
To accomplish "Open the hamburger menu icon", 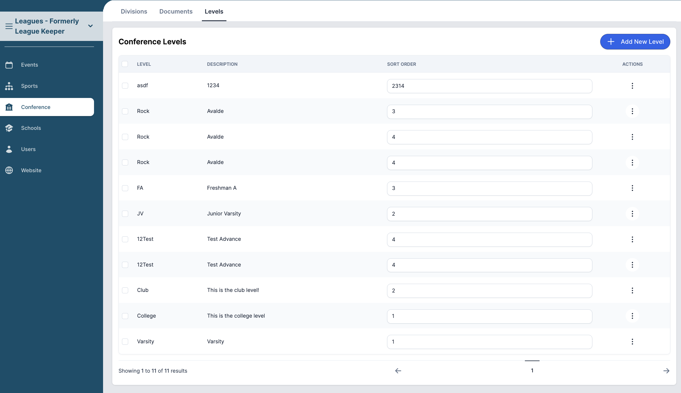I will 9,26.
